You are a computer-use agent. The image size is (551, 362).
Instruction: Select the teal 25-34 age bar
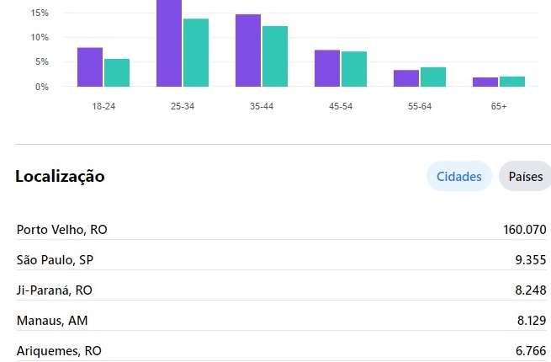[196, 52]
